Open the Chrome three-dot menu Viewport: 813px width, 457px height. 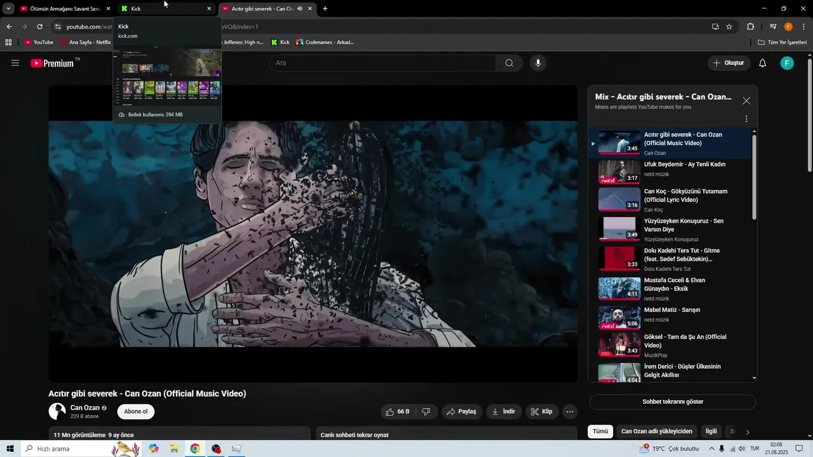click(x=804, y=27)
